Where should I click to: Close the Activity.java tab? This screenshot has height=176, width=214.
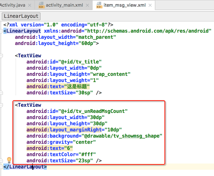pos(29,5)
